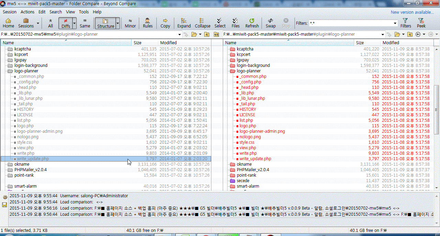
Task: Sort left pane by Size column
Action: point(145,43)
